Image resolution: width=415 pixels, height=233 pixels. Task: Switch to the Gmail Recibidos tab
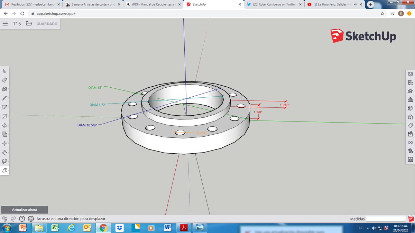click(32, 4)
